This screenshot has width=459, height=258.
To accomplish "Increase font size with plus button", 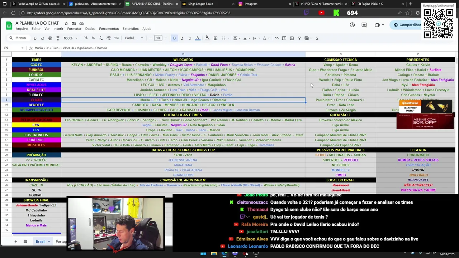I will pyautogui.click(x=166, y=38).
